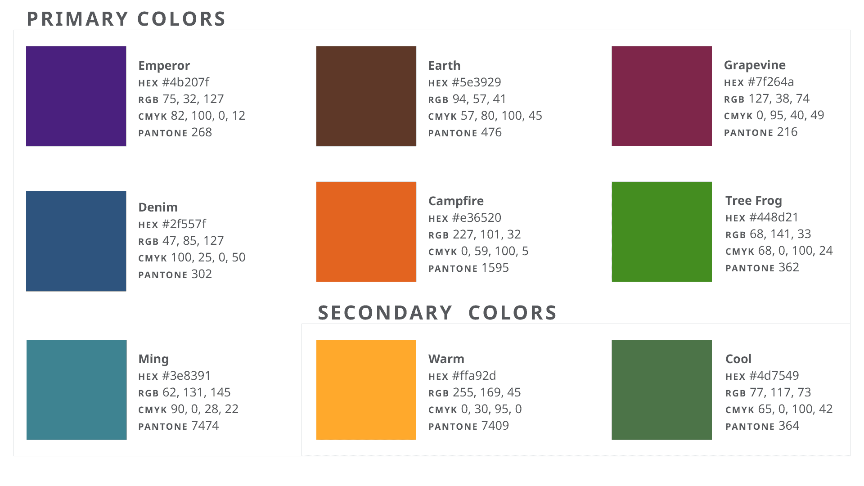Image resolution: width=864 pixels, height=486 pixels.
Task: Pick the Grapevine maroon swatch
Action: click(661, 96)
